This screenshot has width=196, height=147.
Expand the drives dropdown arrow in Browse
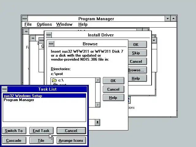(97, 123)
